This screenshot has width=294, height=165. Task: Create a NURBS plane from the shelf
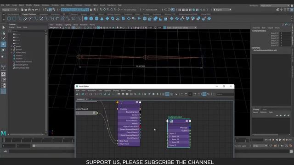click(x=107, y=18)
